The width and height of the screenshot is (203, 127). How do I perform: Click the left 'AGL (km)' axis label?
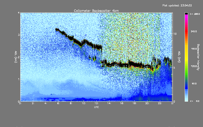point(16,57)
